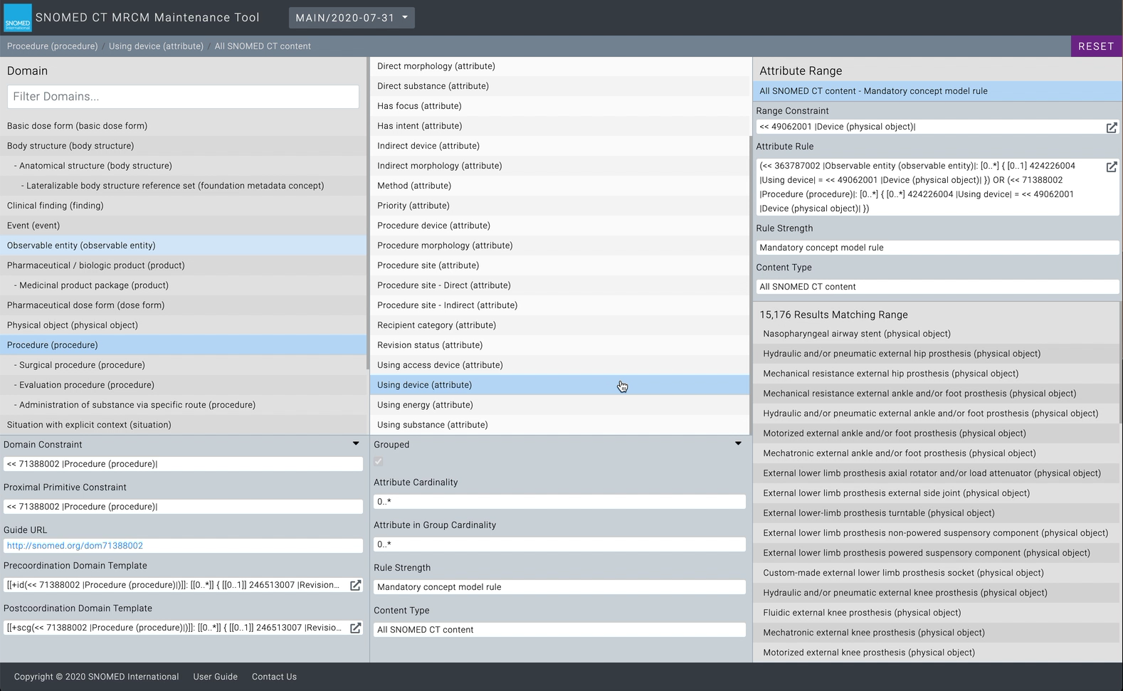The width and height of the screenshot is (1123, 691).
Task: Select Direct morphology (attribute)
Action: [559, 66]
